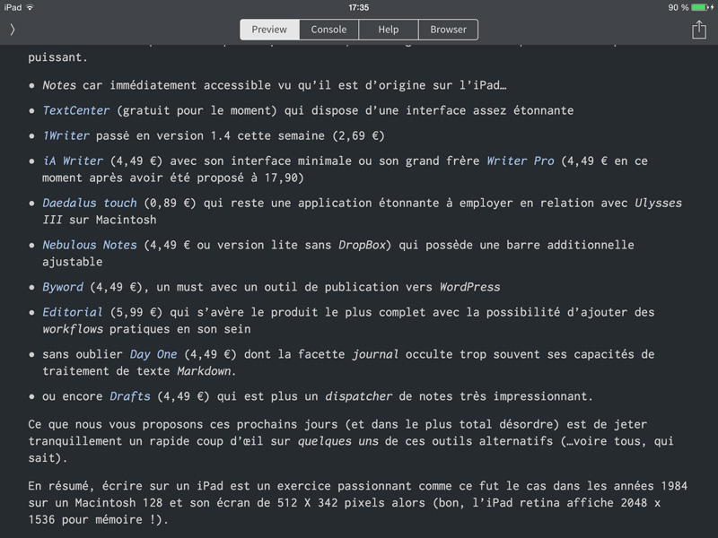Tap the battery icon in status bar
718x538 pixels.
pos(702,7)
